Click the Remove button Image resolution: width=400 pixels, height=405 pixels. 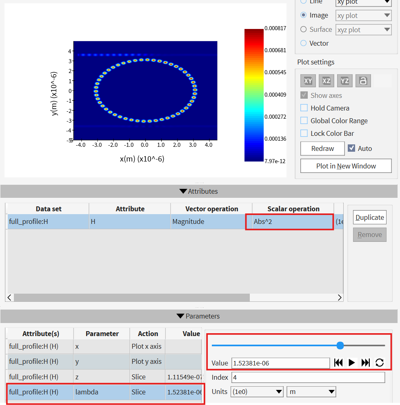coord(369,235)
